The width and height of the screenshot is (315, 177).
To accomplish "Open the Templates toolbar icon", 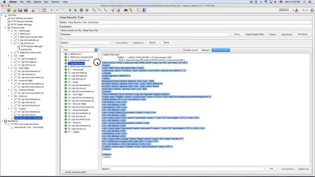I will tap(9, 10).
